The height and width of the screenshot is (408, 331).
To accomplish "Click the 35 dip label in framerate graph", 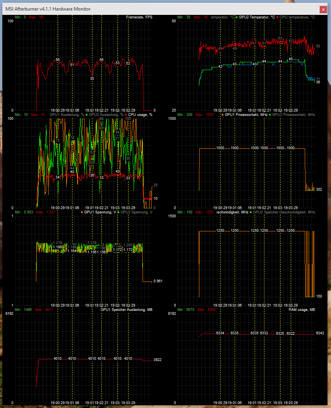I will click(x=92, y=79).
